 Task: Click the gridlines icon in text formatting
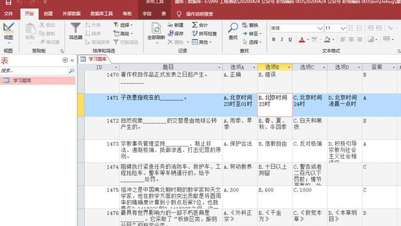point(387,39)
